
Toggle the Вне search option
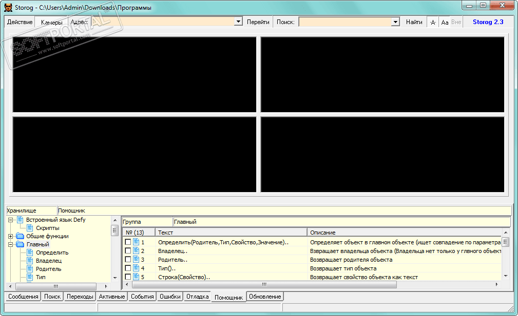point(456,22)
